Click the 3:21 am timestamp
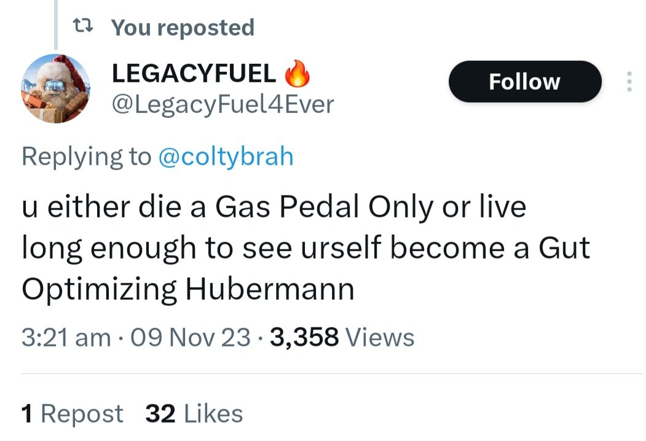This screenshot has height=441, width=646. click(66, 337)
